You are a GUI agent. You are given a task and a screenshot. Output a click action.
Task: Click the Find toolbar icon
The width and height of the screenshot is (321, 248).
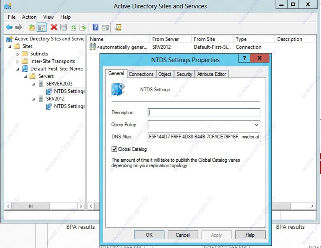(118, 27)
